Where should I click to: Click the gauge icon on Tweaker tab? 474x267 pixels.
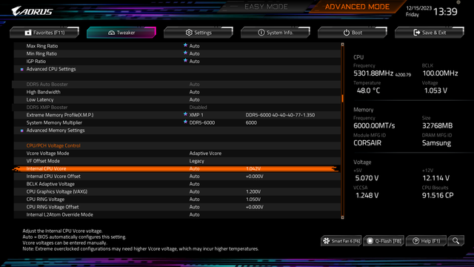(x=112, y=33)
